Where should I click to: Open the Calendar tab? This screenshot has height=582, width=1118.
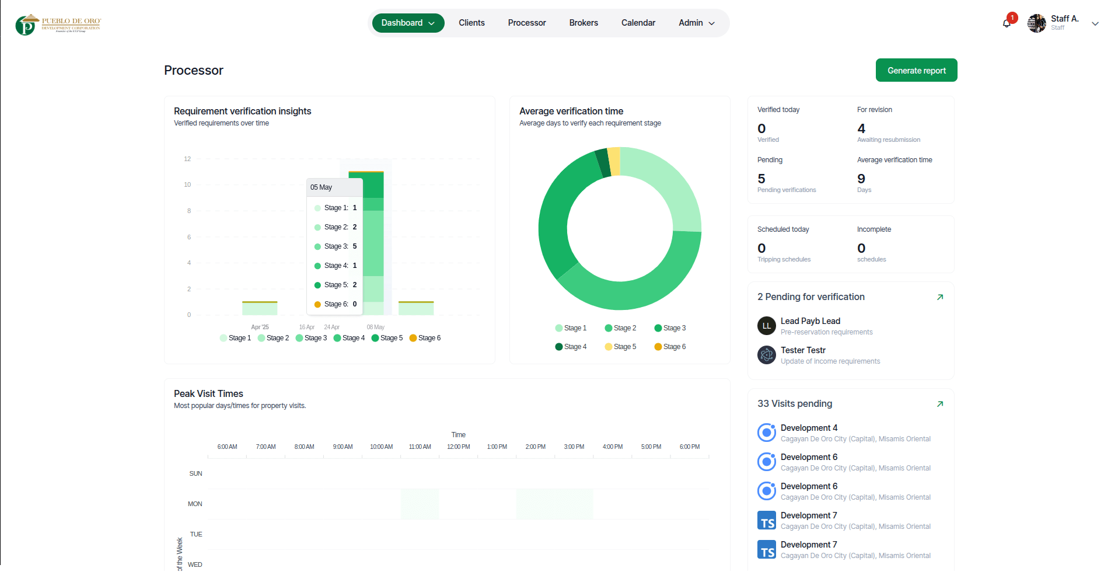coord(638,23)
